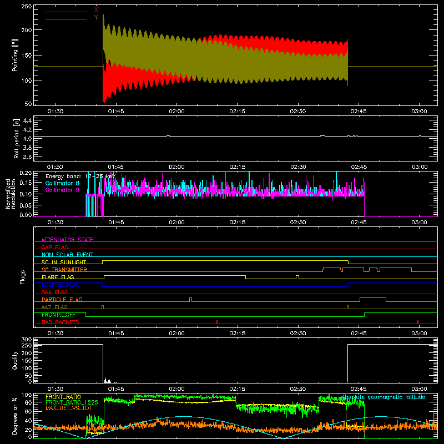Click the olive Y legend line
444x444 pixels.
[x=66, y=19]
